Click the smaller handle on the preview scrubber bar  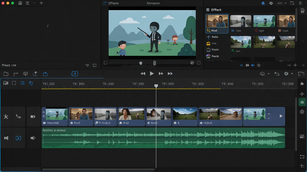coord(141,63)
